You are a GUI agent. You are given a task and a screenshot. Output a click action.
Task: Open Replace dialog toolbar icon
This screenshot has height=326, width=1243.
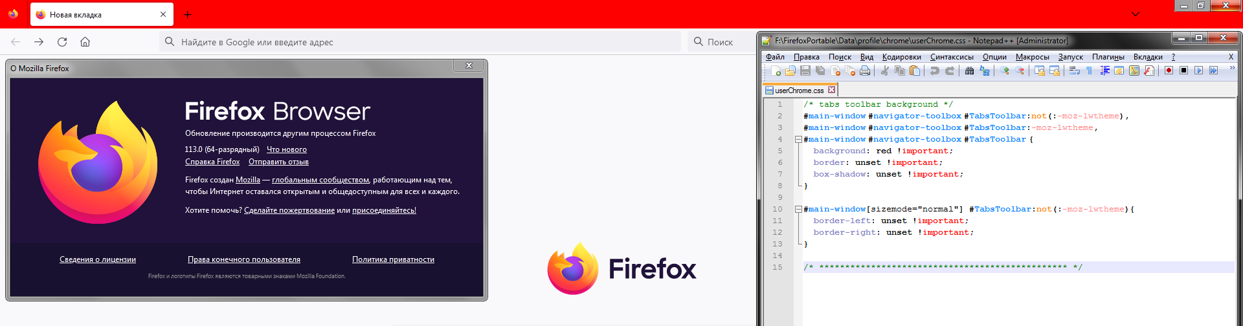point(985,71)
